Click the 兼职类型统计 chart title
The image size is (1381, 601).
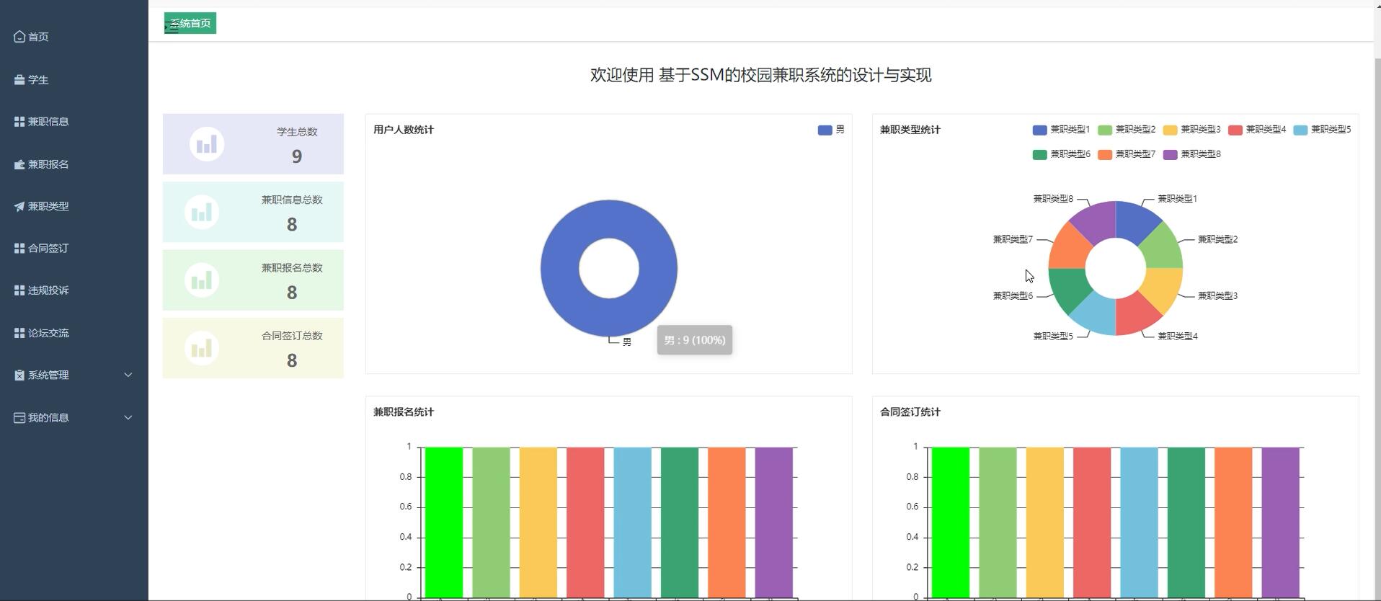click(x=910, y=130)
